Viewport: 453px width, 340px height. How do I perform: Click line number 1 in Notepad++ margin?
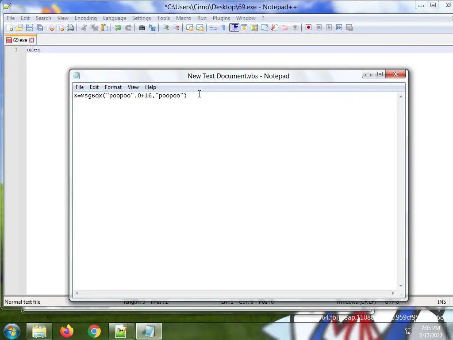point(16,50)
